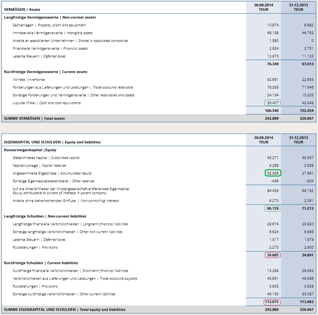Viewport: 318px width, 315px height.
Task: Click cash value 33.407
Action: (x=273, y=103)
